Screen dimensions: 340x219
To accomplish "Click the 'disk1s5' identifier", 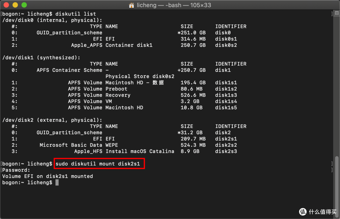I will click(226, 108).
